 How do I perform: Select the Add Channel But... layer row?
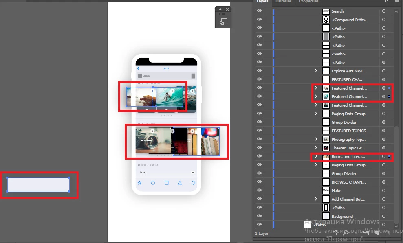324,199
